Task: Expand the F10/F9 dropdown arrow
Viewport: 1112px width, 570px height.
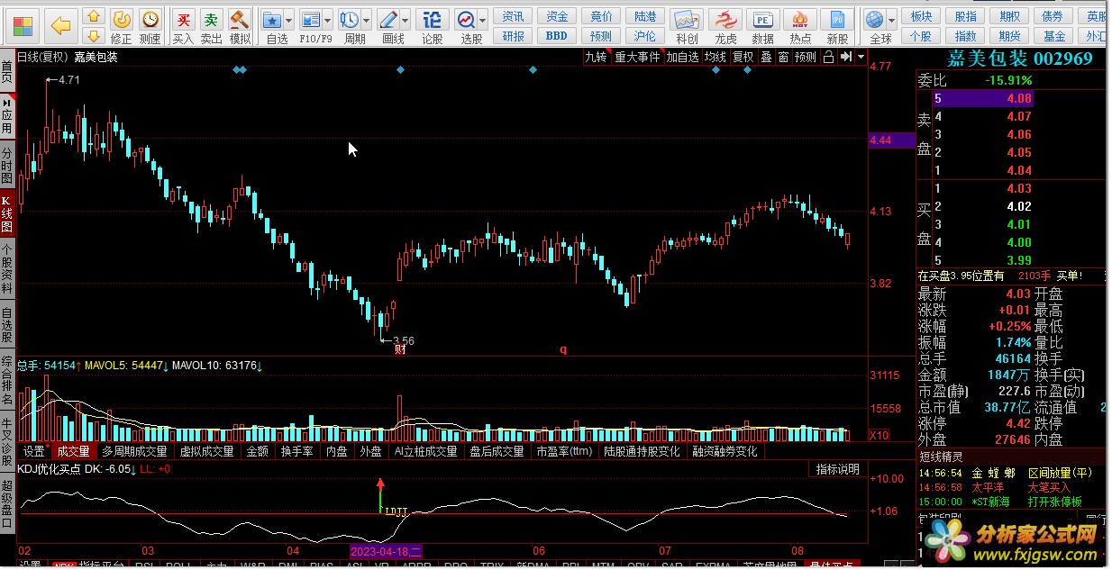Action: click(x=328, y=19)
